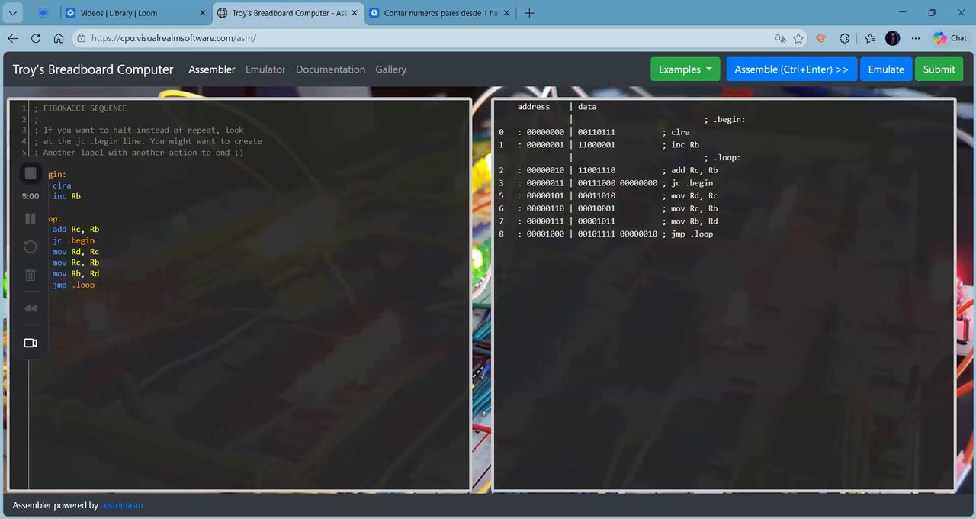The height and width of the screenshot is (519, 976).
Task: Open the Documentation nav item
Action: click(330, 69)
